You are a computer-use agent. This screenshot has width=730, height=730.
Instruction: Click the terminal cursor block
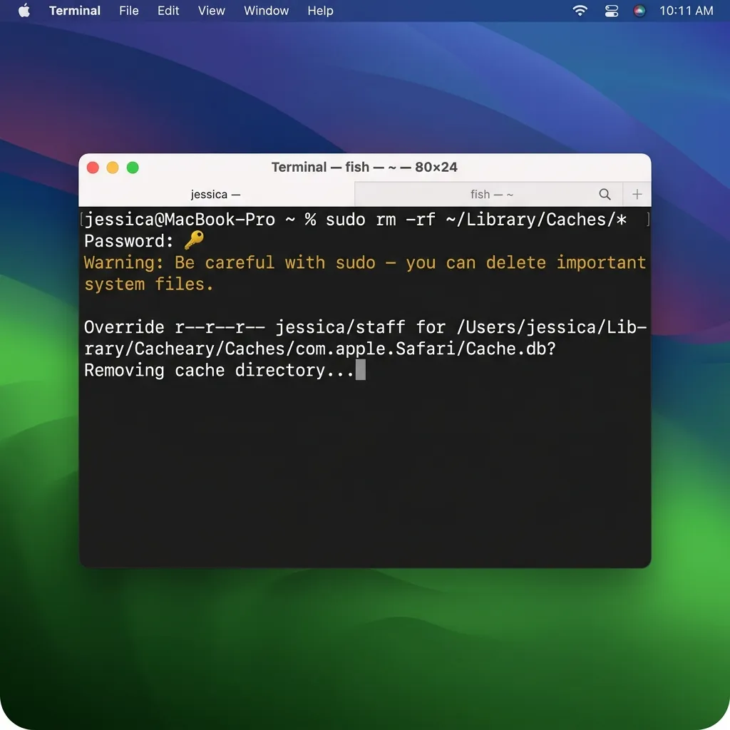pos(360,370)
